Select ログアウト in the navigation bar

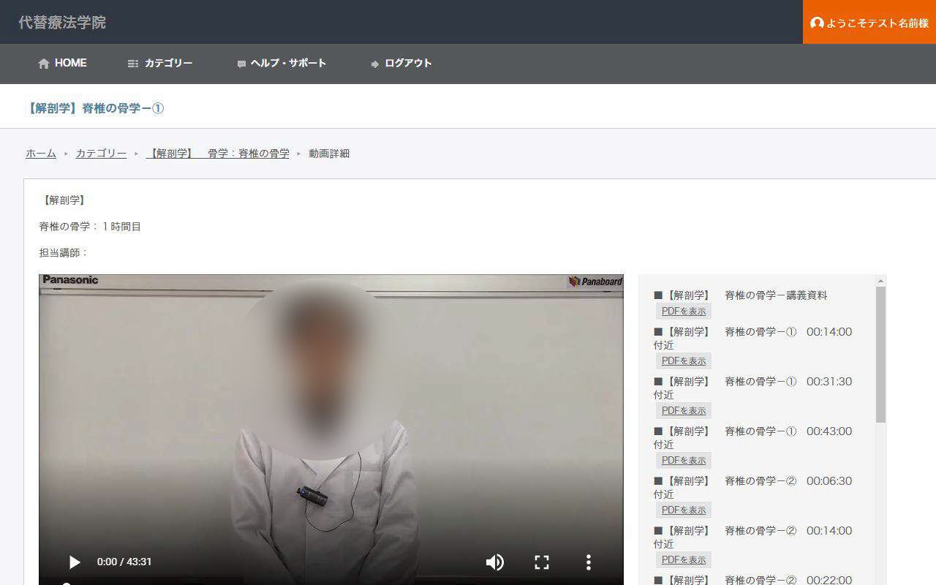[408, 64]
